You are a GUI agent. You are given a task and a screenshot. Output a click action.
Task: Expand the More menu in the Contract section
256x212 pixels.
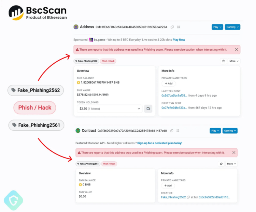[231, 164]
